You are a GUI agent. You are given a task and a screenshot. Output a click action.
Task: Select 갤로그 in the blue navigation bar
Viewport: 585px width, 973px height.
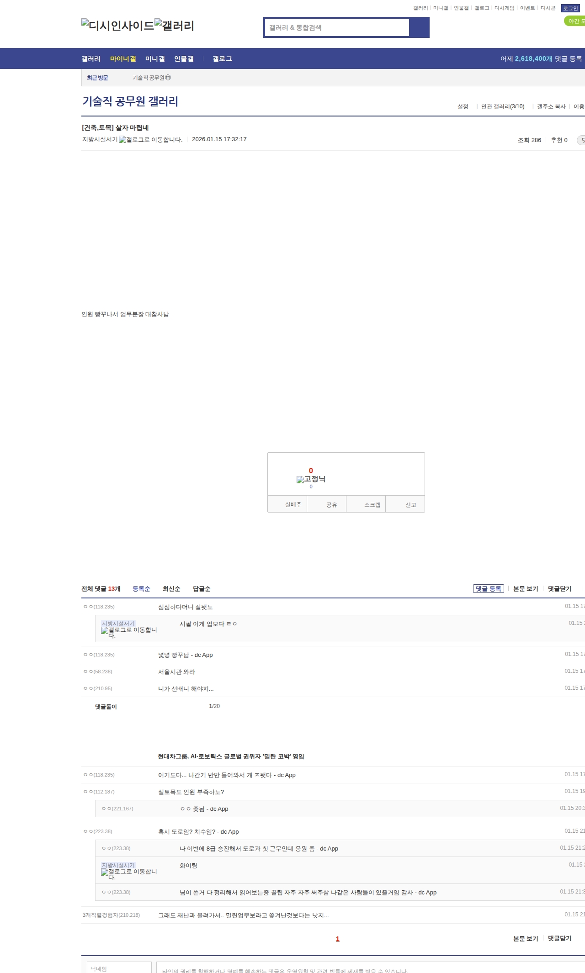click(x=222, y=59)
